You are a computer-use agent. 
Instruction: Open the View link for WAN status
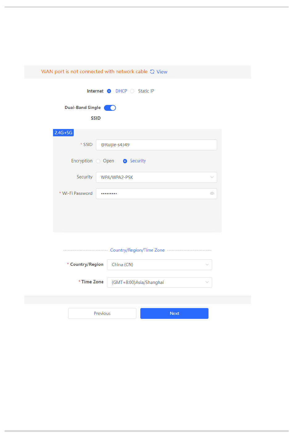162,72
